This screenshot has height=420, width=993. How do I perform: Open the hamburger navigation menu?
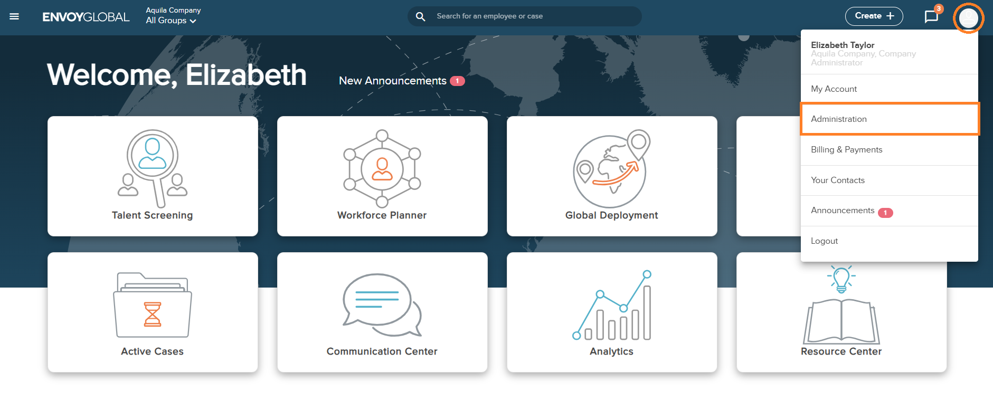point(14,16)
